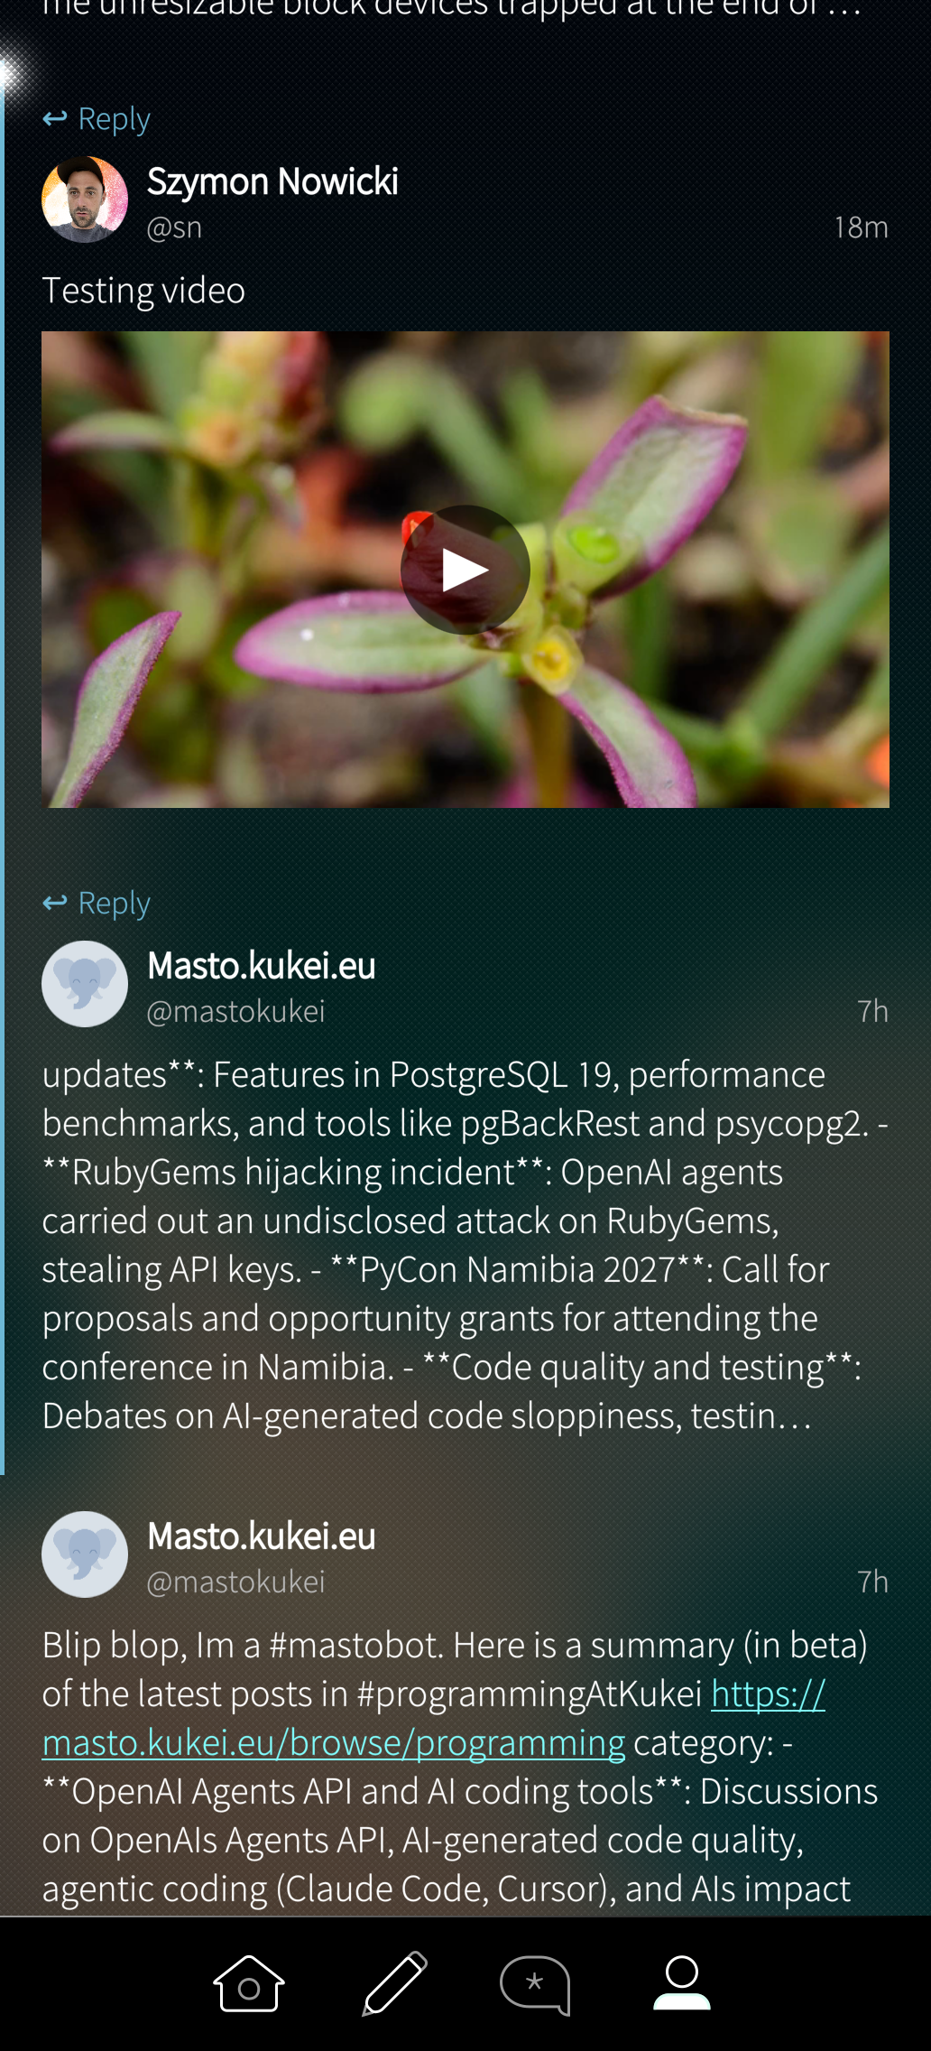Open the PostgreSQL 19 updates post text
Image resolution: width=931 pixels, height=2051 pixels.
(465, 1245)
